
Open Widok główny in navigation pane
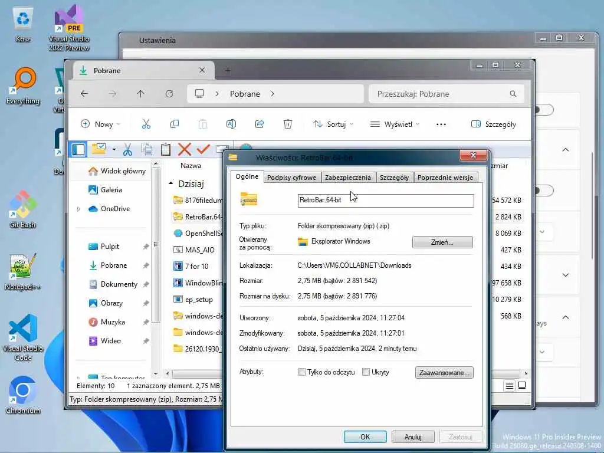(117, 171)
